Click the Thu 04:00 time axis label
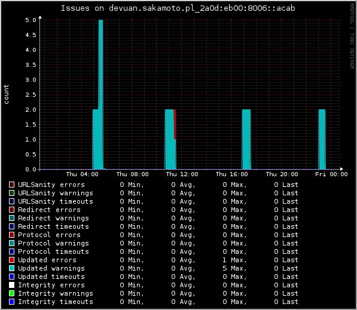Image resolution: width=357 pixels, height=310 pixels. point(82,174)
